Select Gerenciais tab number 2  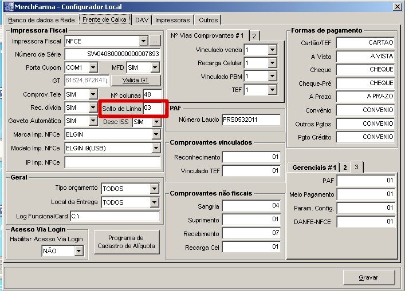coord(345,167)
